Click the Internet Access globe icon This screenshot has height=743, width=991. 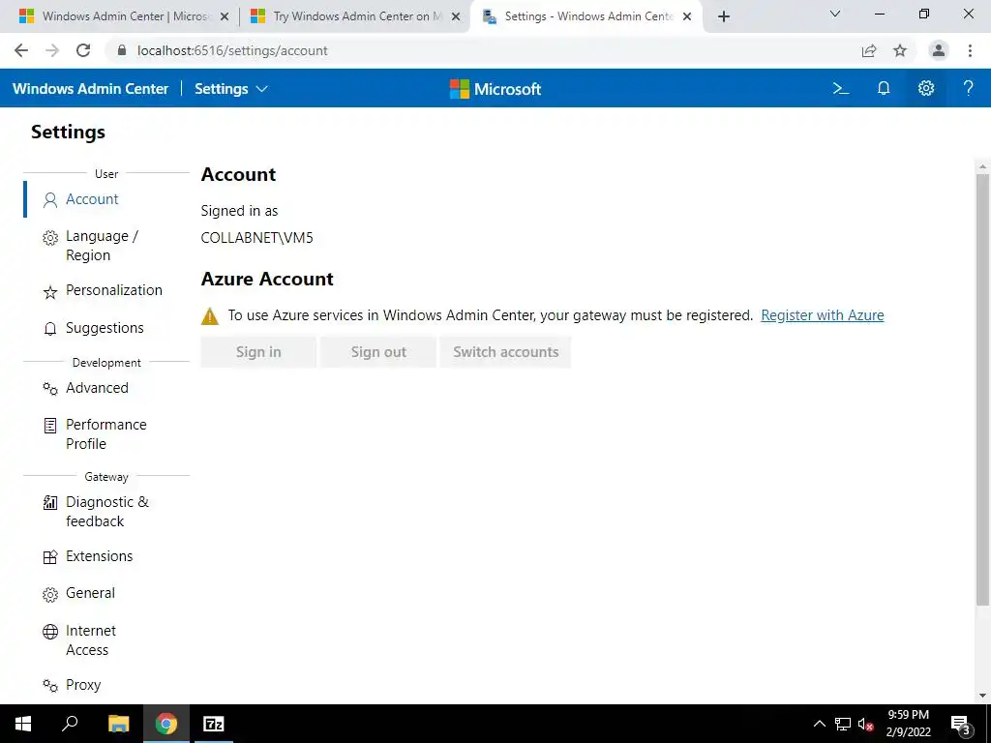(x=50, y=632)
